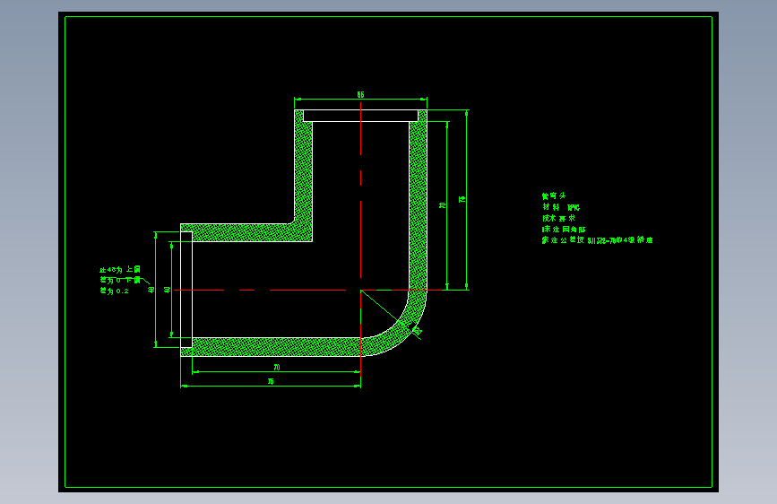The height and width of the screenshot is (504, 777).
Task: Click the vertical 70 dimension on the right
Action: coord(443,204)
